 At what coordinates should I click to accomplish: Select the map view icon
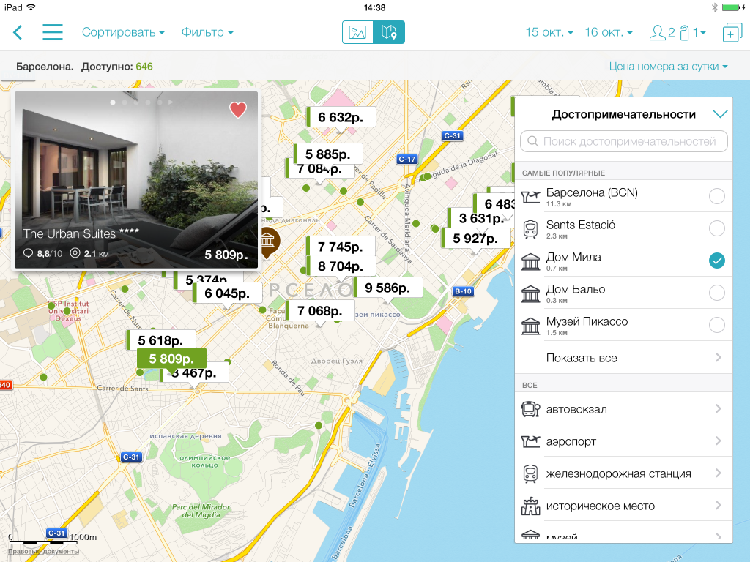coord(389,32)
